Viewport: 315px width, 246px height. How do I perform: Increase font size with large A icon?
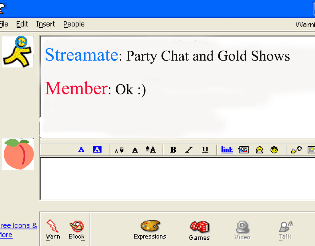[x=151, y=150]
